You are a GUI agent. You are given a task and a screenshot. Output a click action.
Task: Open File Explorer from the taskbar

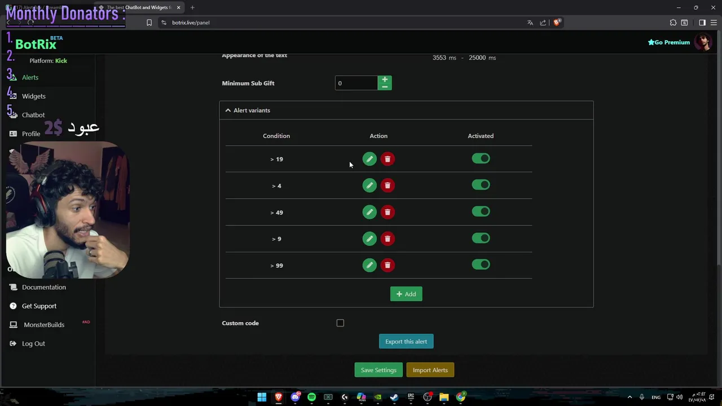pos(444,397)
